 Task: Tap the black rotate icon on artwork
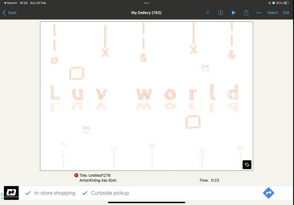click(x=247, y=165)
